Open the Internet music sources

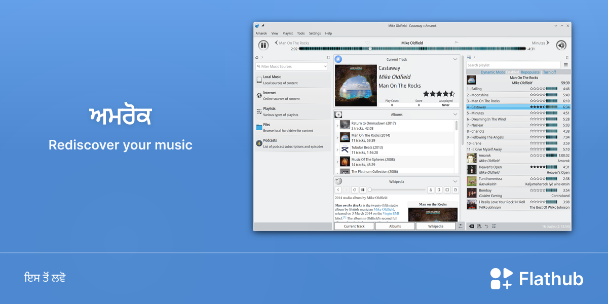click(x=293, y=96)
